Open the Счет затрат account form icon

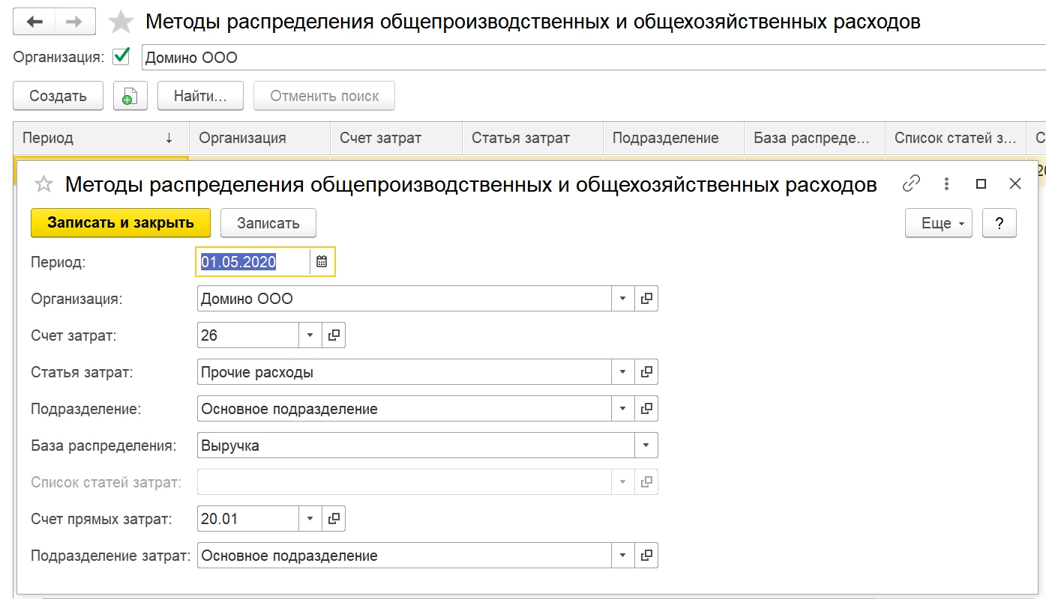[334, 335]
